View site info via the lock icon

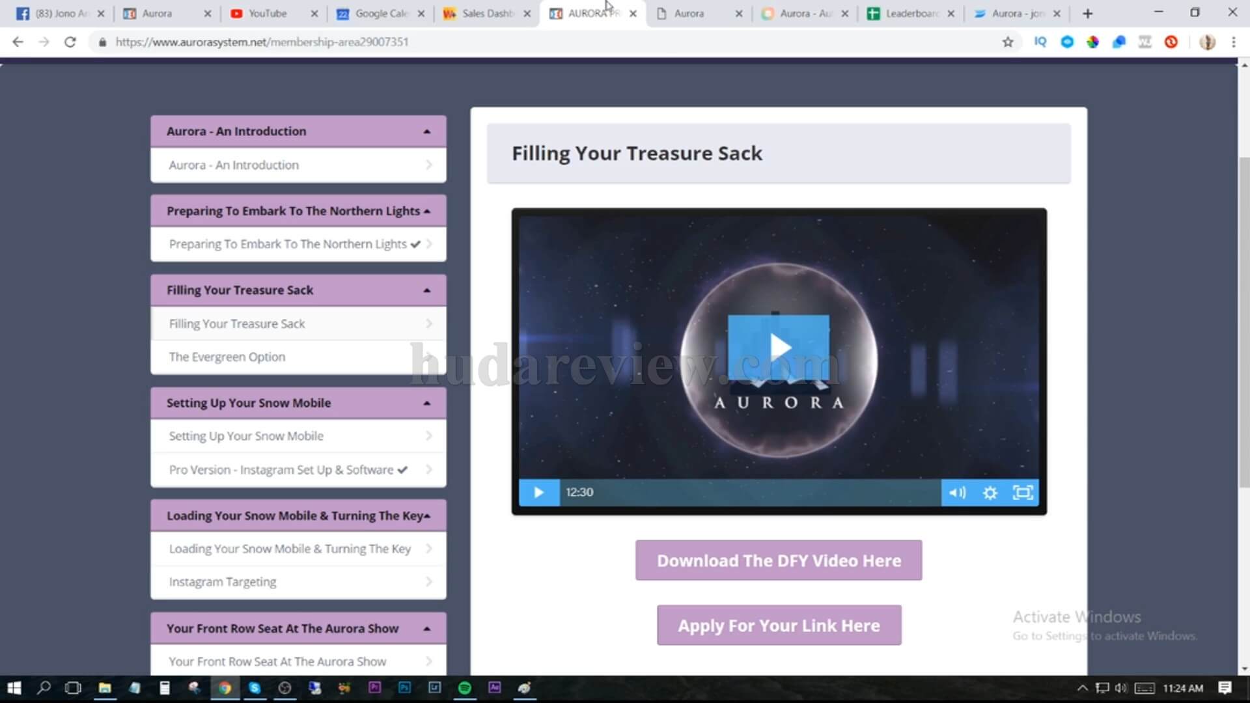coord(102,42)
